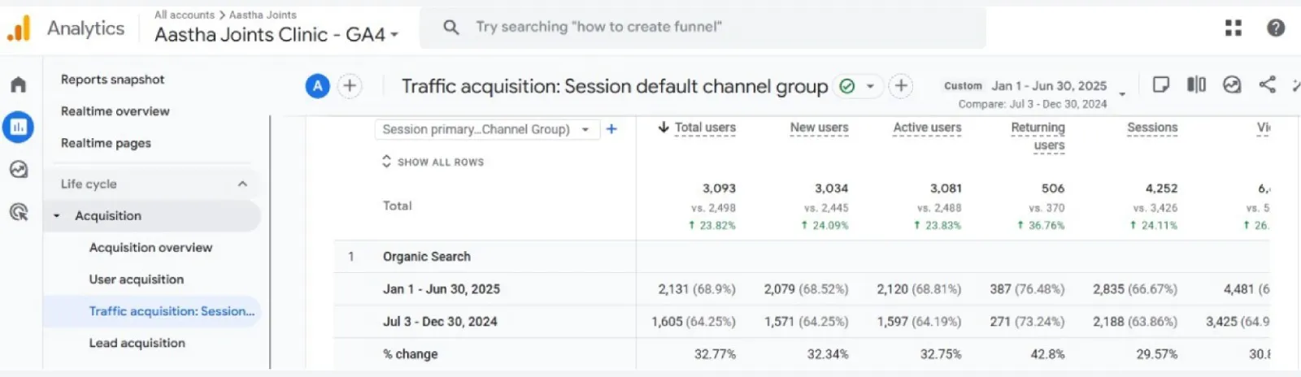Open the custom date range picker
This screenshot has width=1301, height=377.
click(1049, 86)
